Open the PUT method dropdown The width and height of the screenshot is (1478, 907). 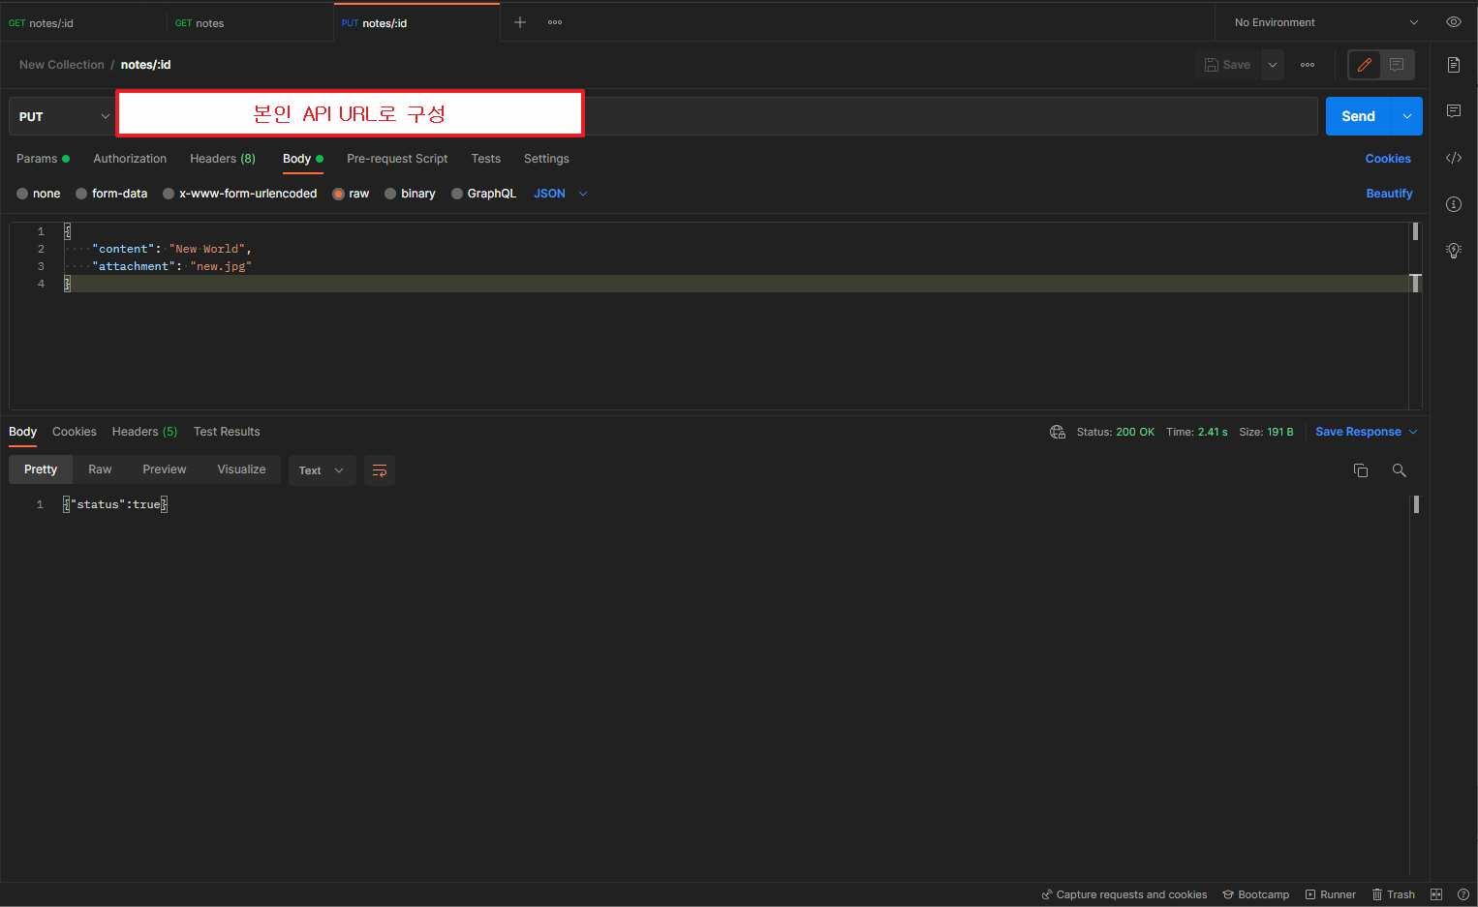click(63, 116)
